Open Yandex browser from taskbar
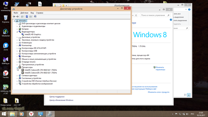The width and height of the screenshot is (208, 117). point(31,114)
